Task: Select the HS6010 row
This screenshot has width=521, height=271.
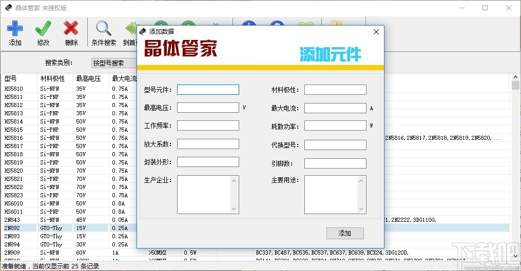Action: pos(69,203)
